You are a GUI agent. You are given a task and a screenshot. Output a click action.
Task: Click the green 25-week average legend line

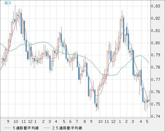click(x=47, y=128)
